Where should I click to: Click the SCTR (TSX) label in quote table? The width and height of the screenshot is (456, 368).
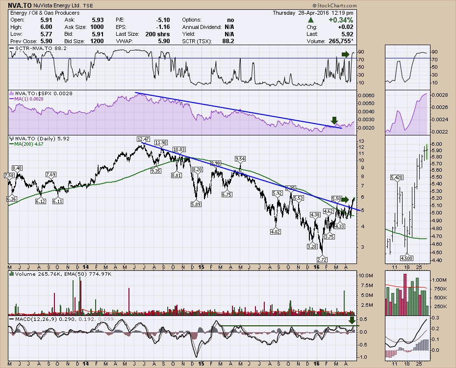coord(197,41)
